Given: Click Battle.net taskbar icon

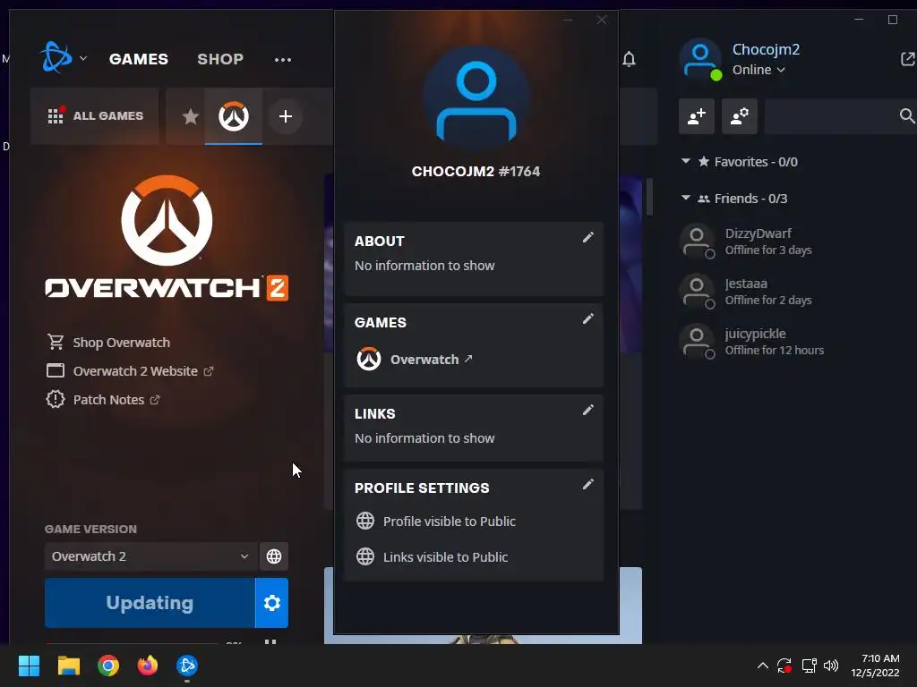Looking at the screenshot, I should [187, 666].
